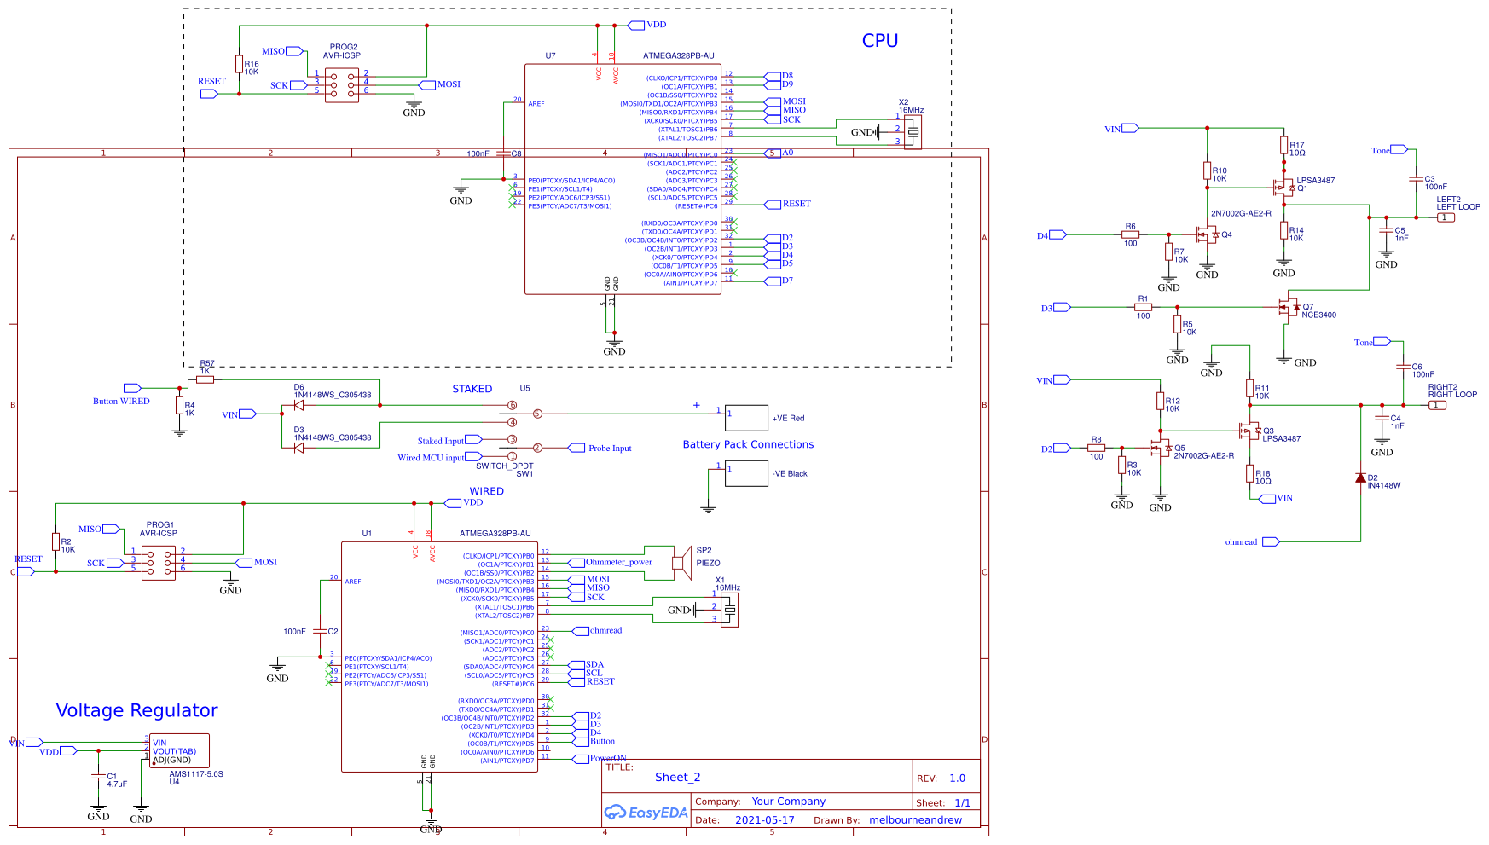
Task: Select the SP2 PIEZO buzzer symbol
Action: tap(682, 563)
